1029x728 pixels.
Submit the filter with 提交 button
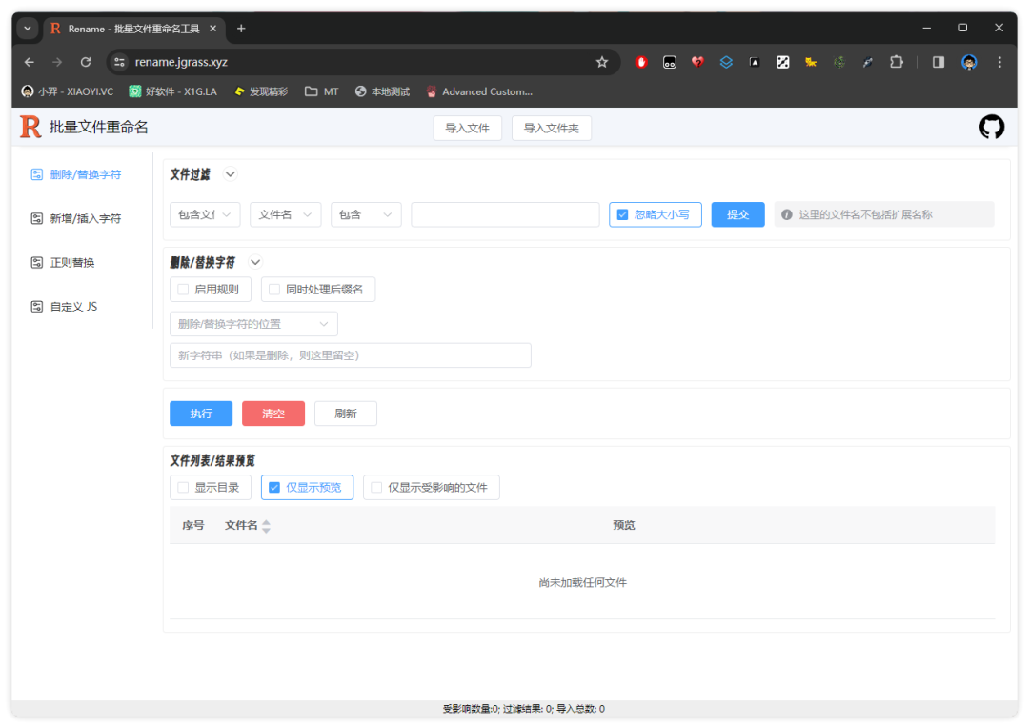(x=737, y=214)
